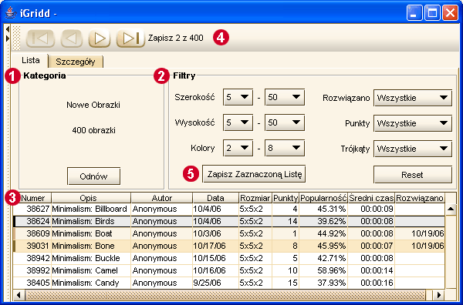The image size is (463, 305).
Task: Maximize the iGridd window
Action: point(432,13)
